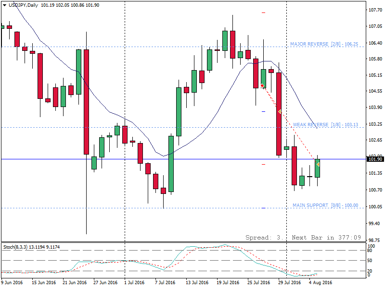Select the orange trade marker on the 29 Jul candle

coord(280,112)
